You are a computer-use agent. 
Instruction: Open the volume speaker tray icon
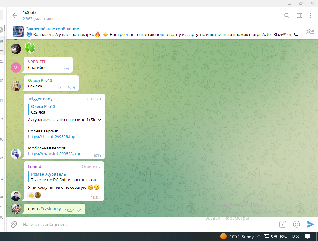point(274,236)
